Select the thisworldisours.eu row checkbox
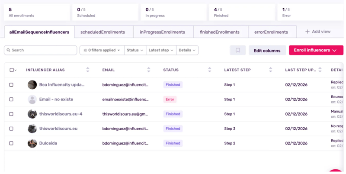This screenshot has width=346, height=174. [x=11, y=129]
